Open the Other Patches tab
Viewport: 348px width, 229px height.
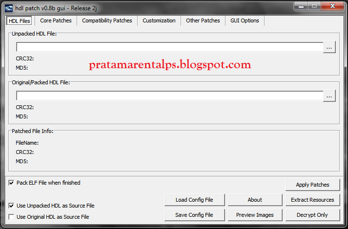(x=203, y=21)
